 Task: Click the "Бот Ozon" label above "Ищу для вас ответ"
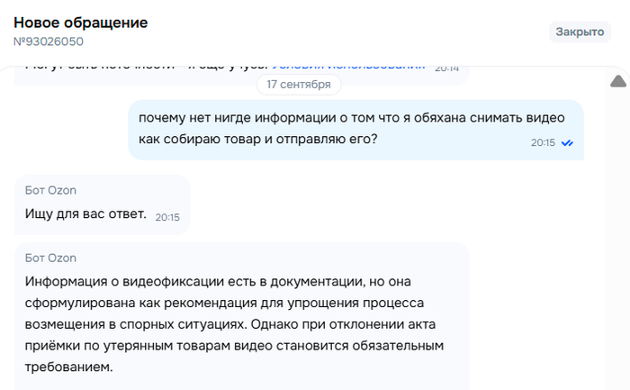pyautogui.click(x=50, y=190)
